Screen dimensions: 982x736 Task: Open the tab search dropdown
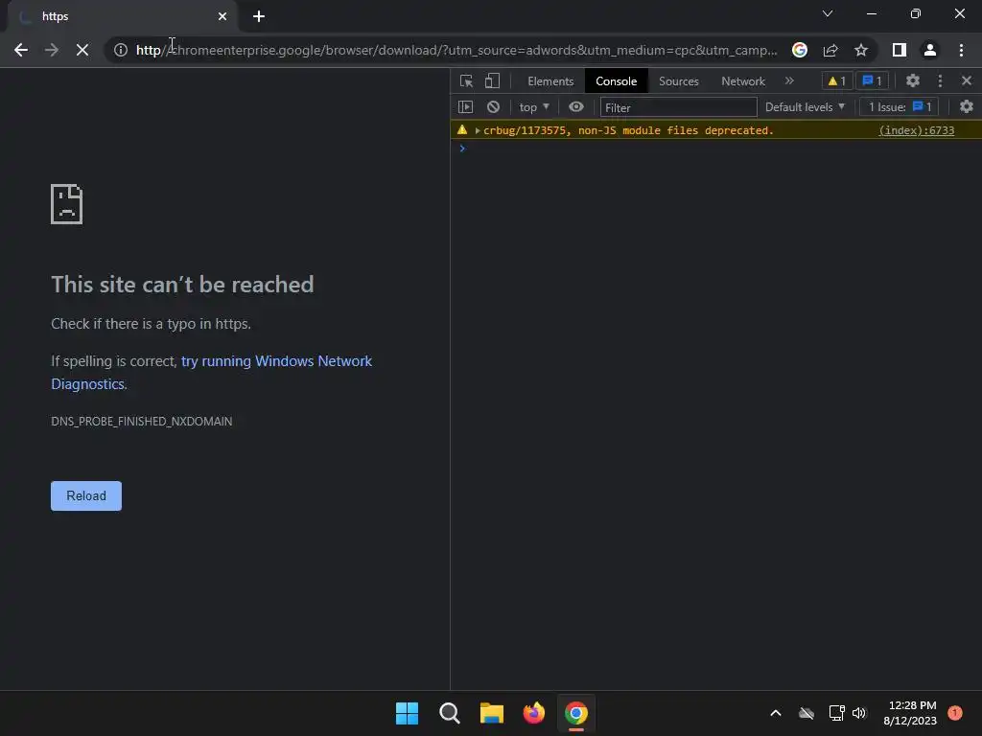pyautogui.click(x=828, y=13)
